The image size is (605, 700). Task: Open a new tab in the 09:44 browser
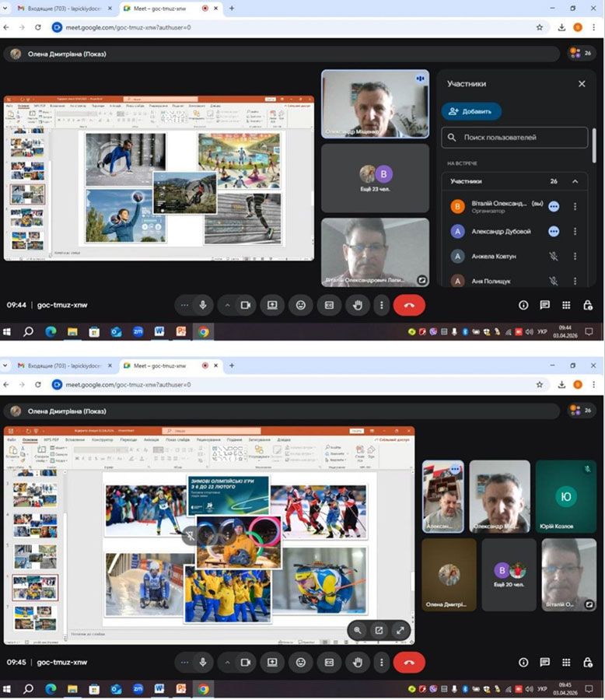pos(231,9)
